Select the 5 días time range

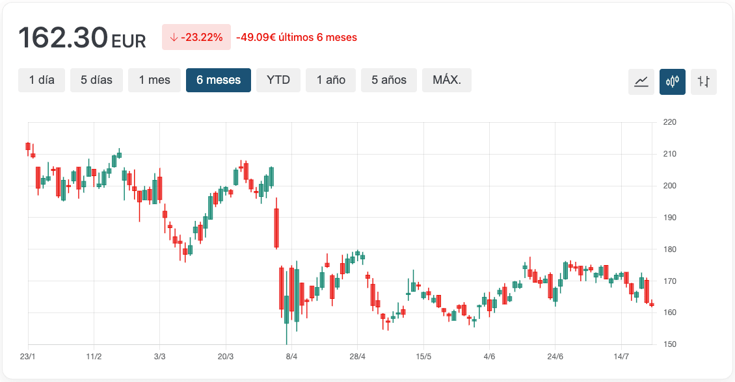(x=96, y=80)
